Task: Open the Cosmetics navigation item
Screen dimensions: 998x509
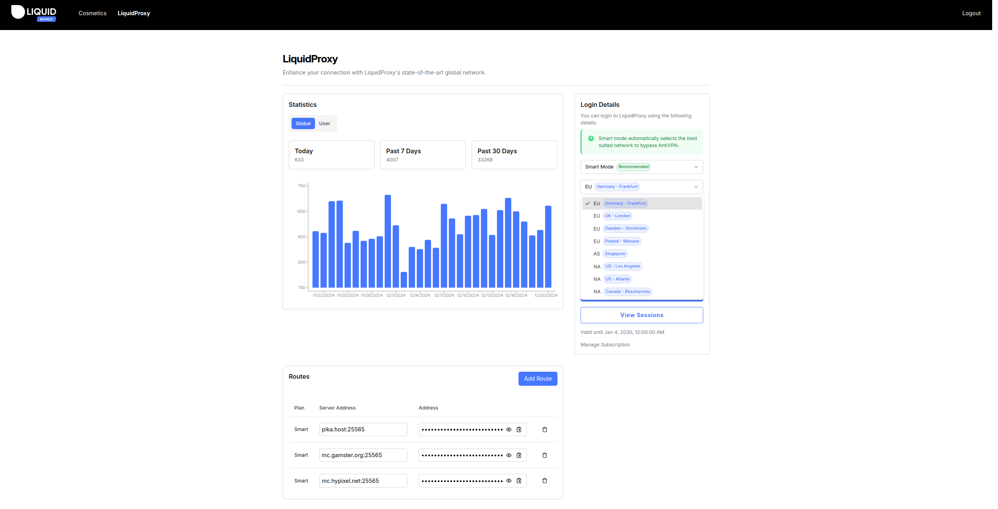Action: click(92, 13)
